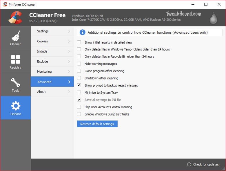Select the Options gear icon

pos(16,106)
